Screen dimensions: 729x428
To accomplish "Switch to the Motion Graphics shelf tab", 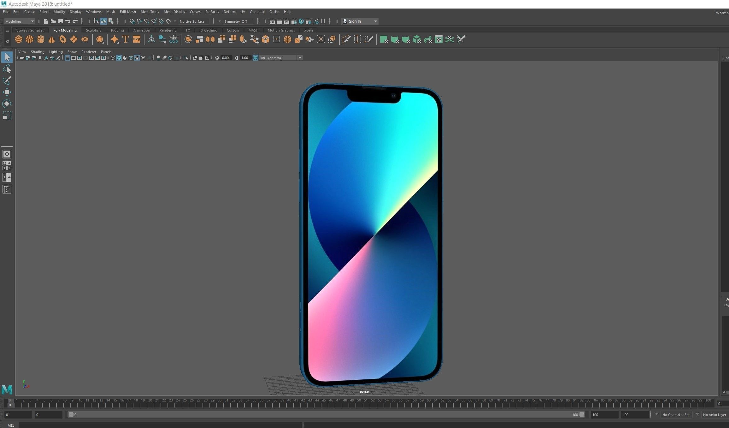I will click(281, 30).
